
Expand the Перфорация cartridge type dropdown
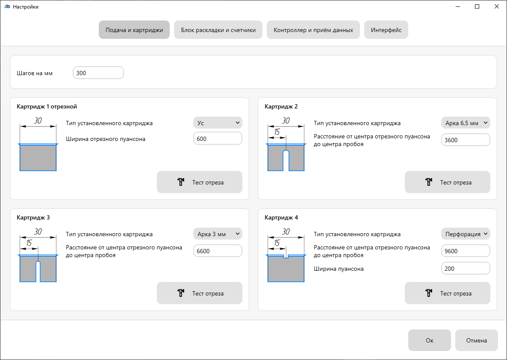point(466,234)
